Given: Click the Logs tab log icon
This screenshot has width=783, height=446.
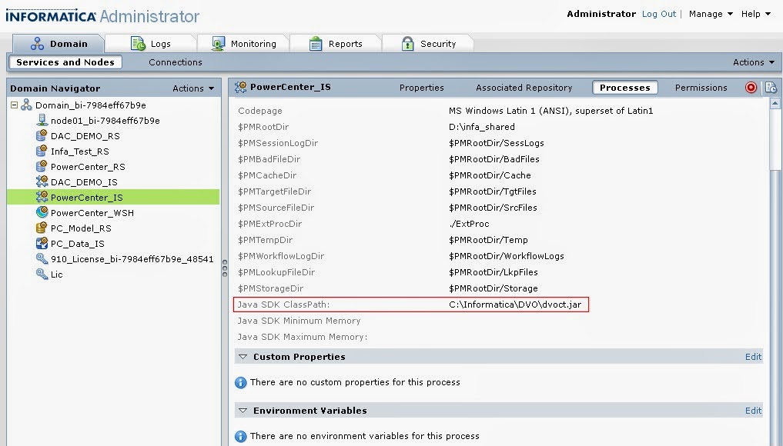Looking at the screenshot, I should click(135, 44).
